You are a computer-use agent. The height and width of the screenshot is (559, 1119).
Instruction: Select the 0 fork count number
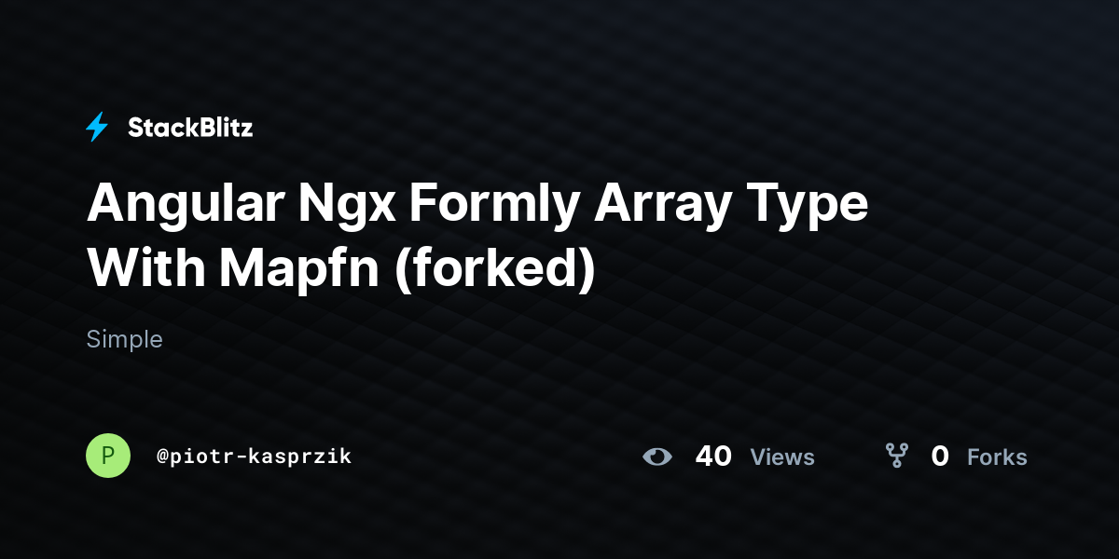coord(940,457)
